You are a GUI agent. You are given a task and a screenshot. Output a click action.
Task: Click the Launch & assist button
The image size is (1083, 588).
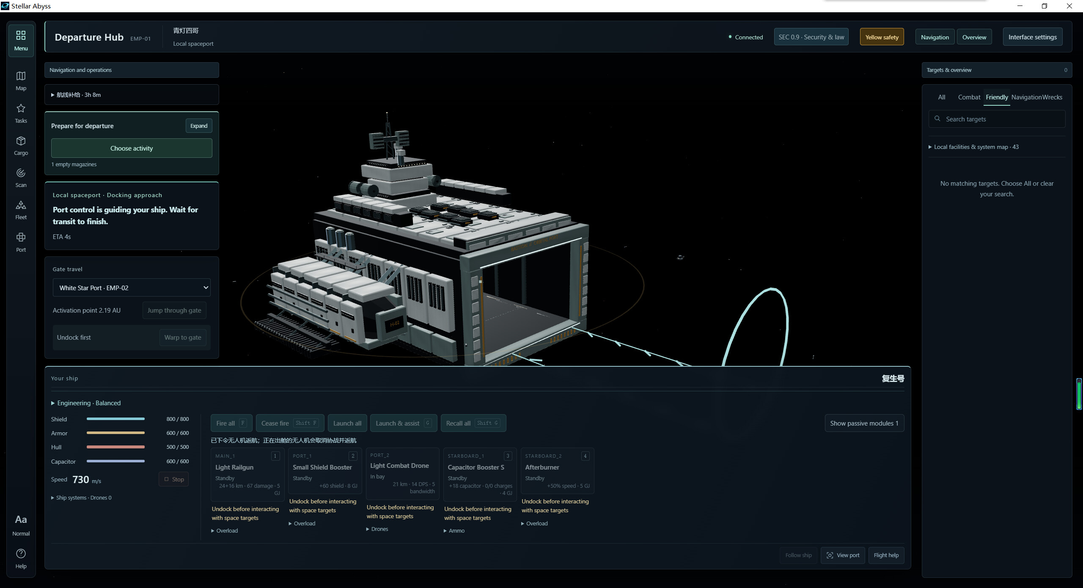(x=403, y=423)
